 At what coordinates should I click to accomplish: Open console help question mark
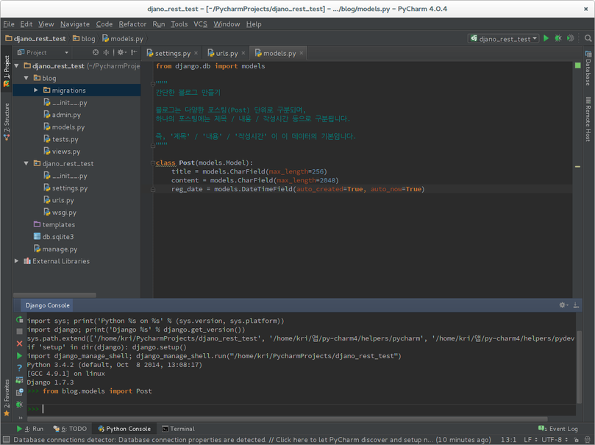coord(19,368)
